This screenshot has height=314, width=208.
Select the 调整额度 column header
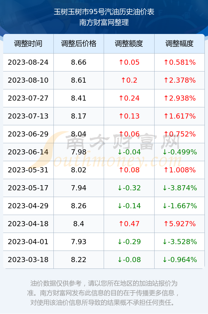(x=129, y=44)
